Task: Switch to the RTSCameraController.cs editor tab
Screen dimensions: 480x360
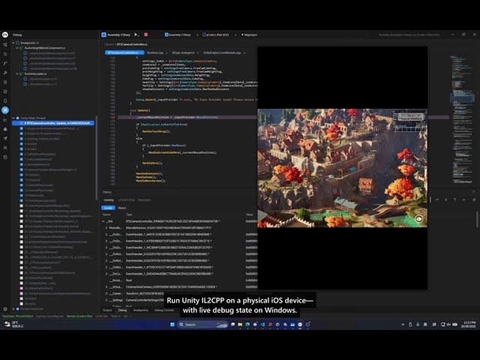Action: point(124,52)
